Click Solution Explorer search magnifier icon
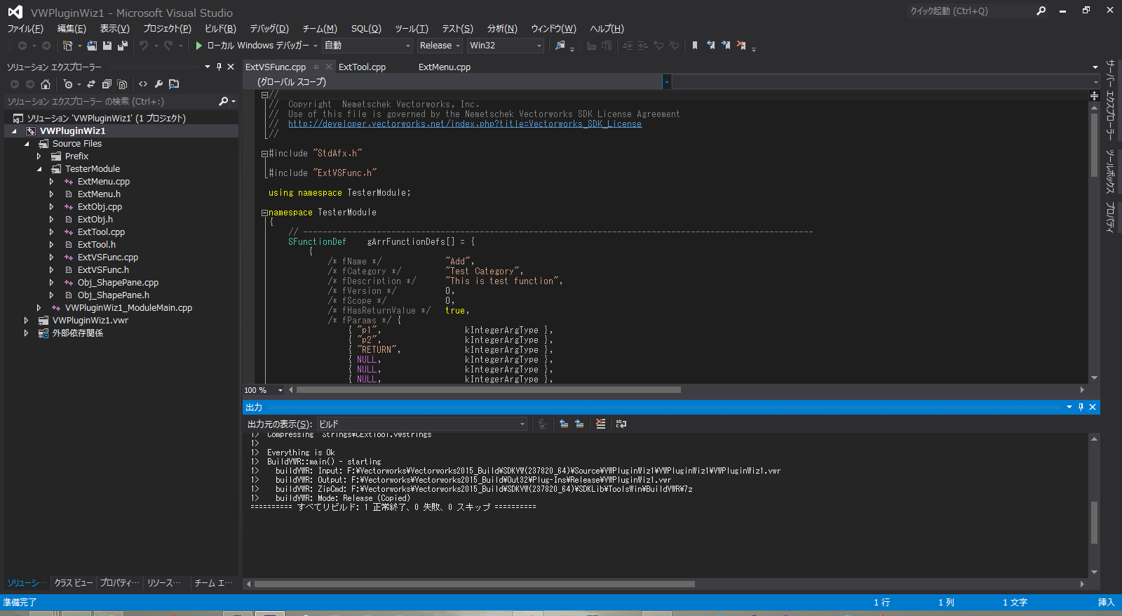The image size is (1122, 616). pyautogui.click(x=224, y=102)
